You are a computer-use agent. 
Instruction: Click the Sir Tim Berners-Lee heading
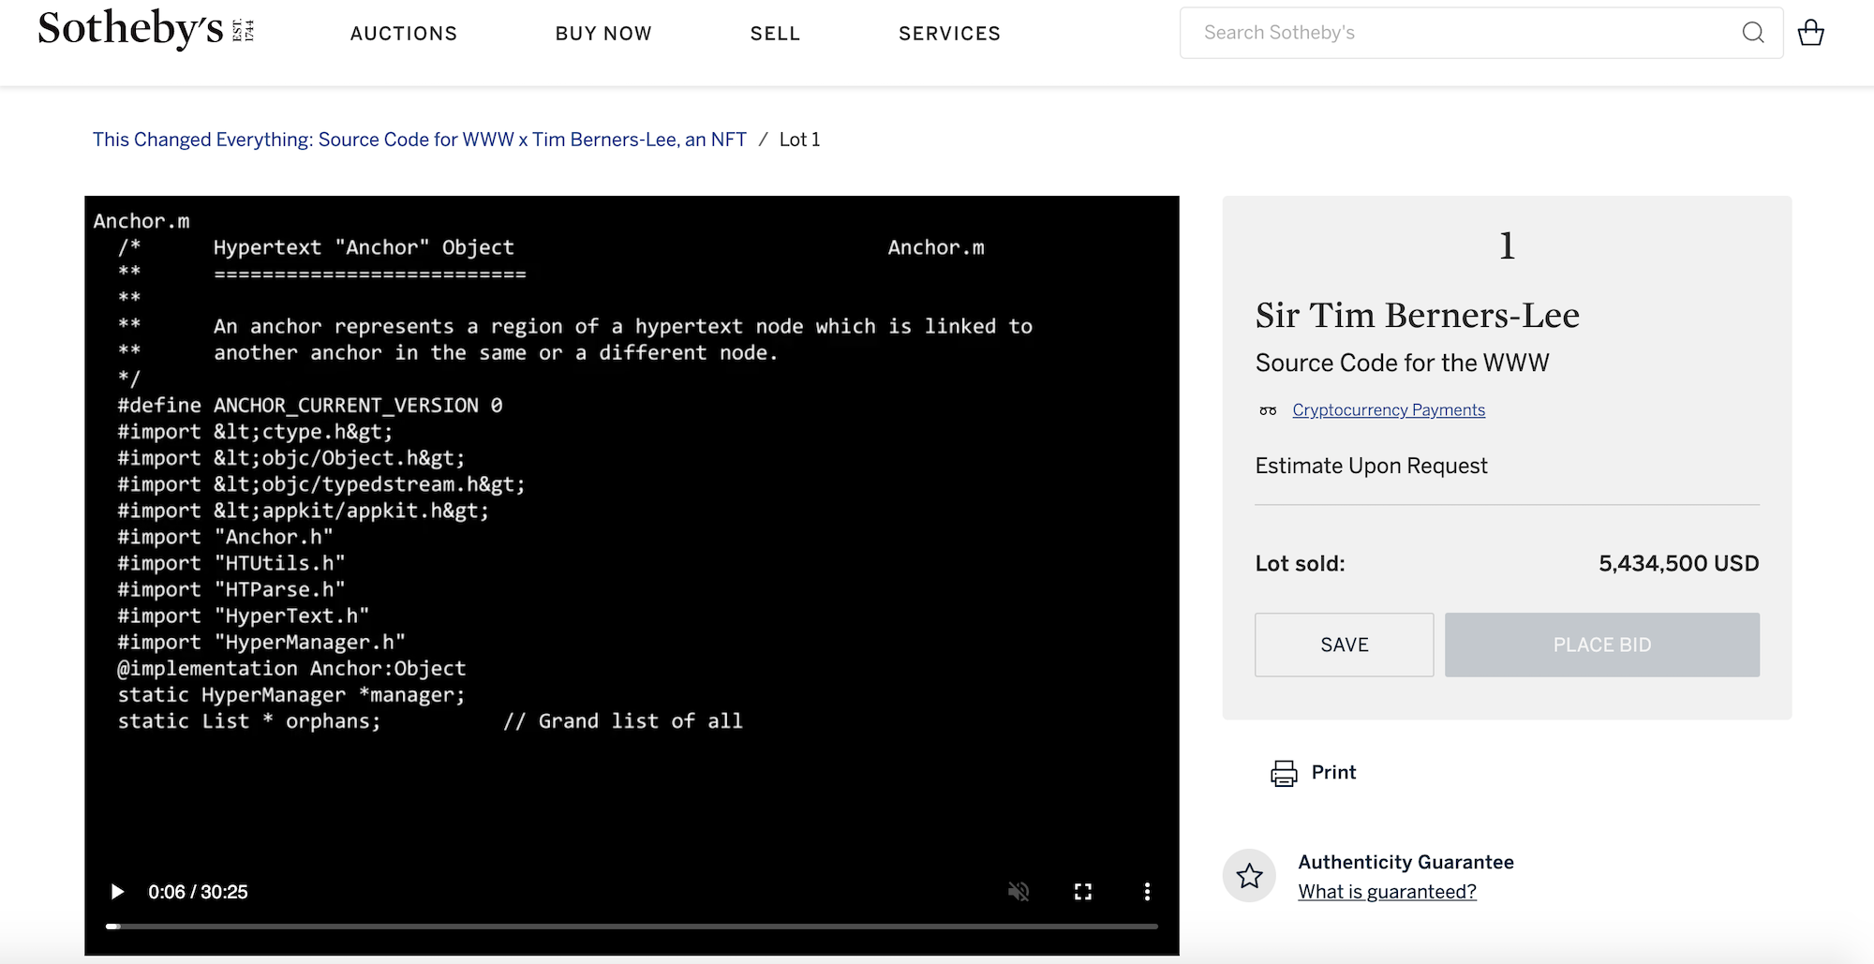(x=1417, y=315)
